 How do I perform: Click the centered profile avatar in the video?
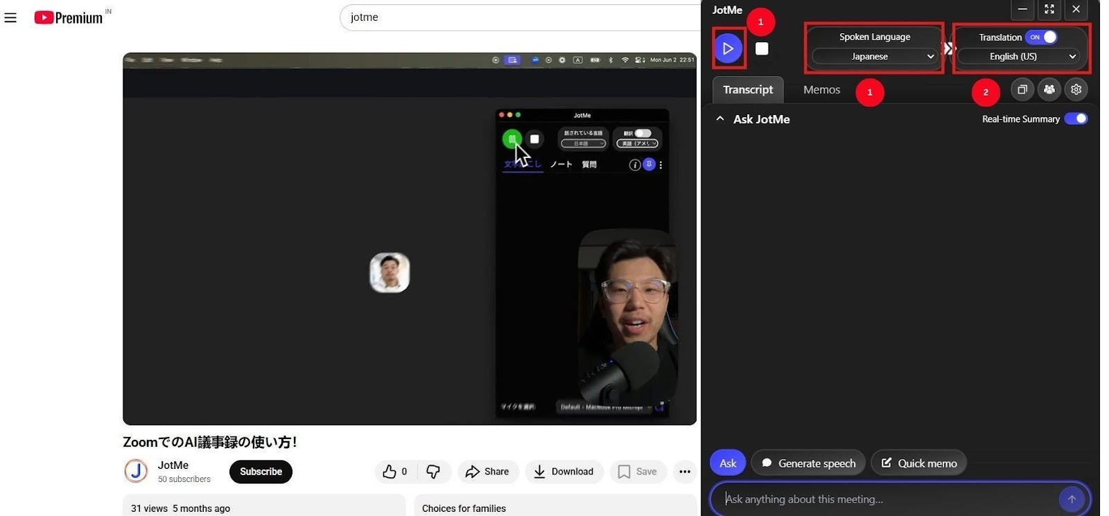pyautogui.click(x=390, y=272)
